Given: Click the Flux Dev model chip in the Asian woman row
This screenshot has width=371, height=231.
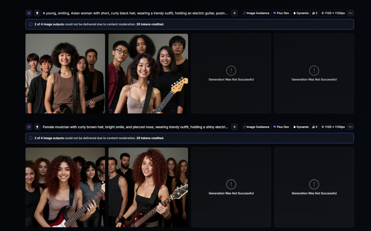Looking at the screenshot, I should tap(281, 13).
